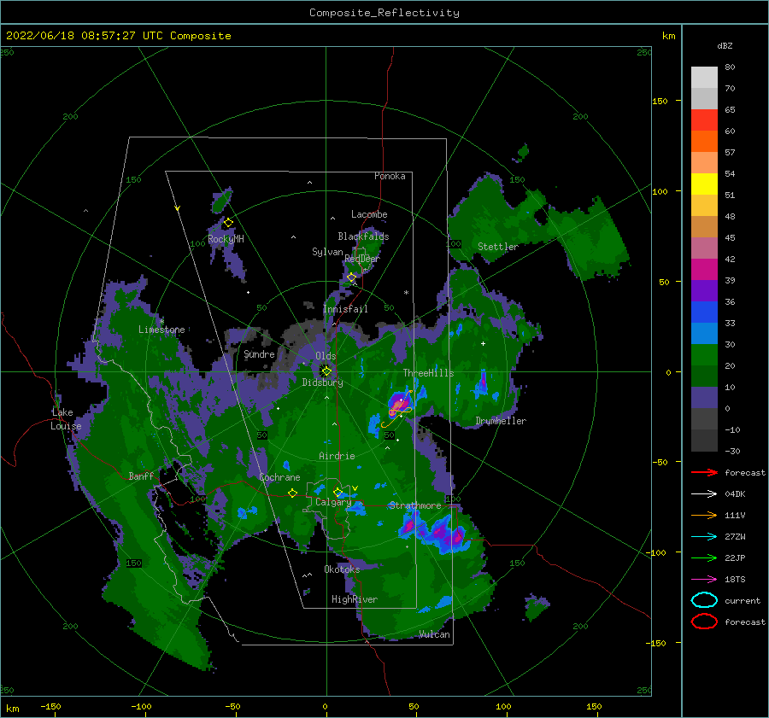Pick the dark green swatch between 20 and 10
769x718 pixels.
[704, 377]
